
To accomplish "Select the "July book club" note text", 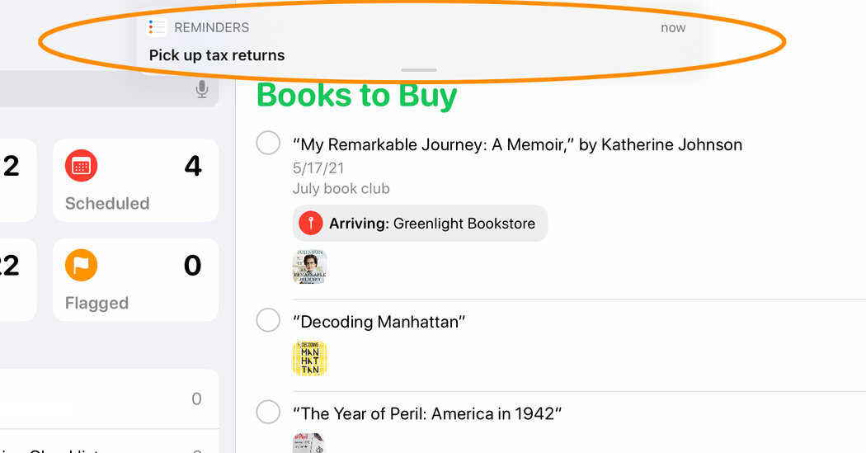I will [341, 189].
